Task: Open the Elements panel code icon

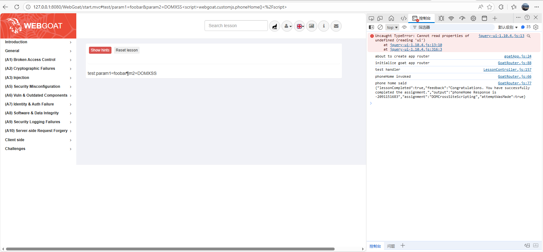Action: 403,18
